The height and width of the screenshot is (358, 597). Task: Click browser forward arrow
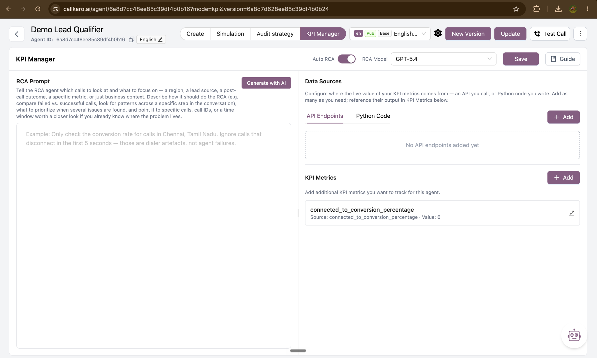tap(23, 9)
